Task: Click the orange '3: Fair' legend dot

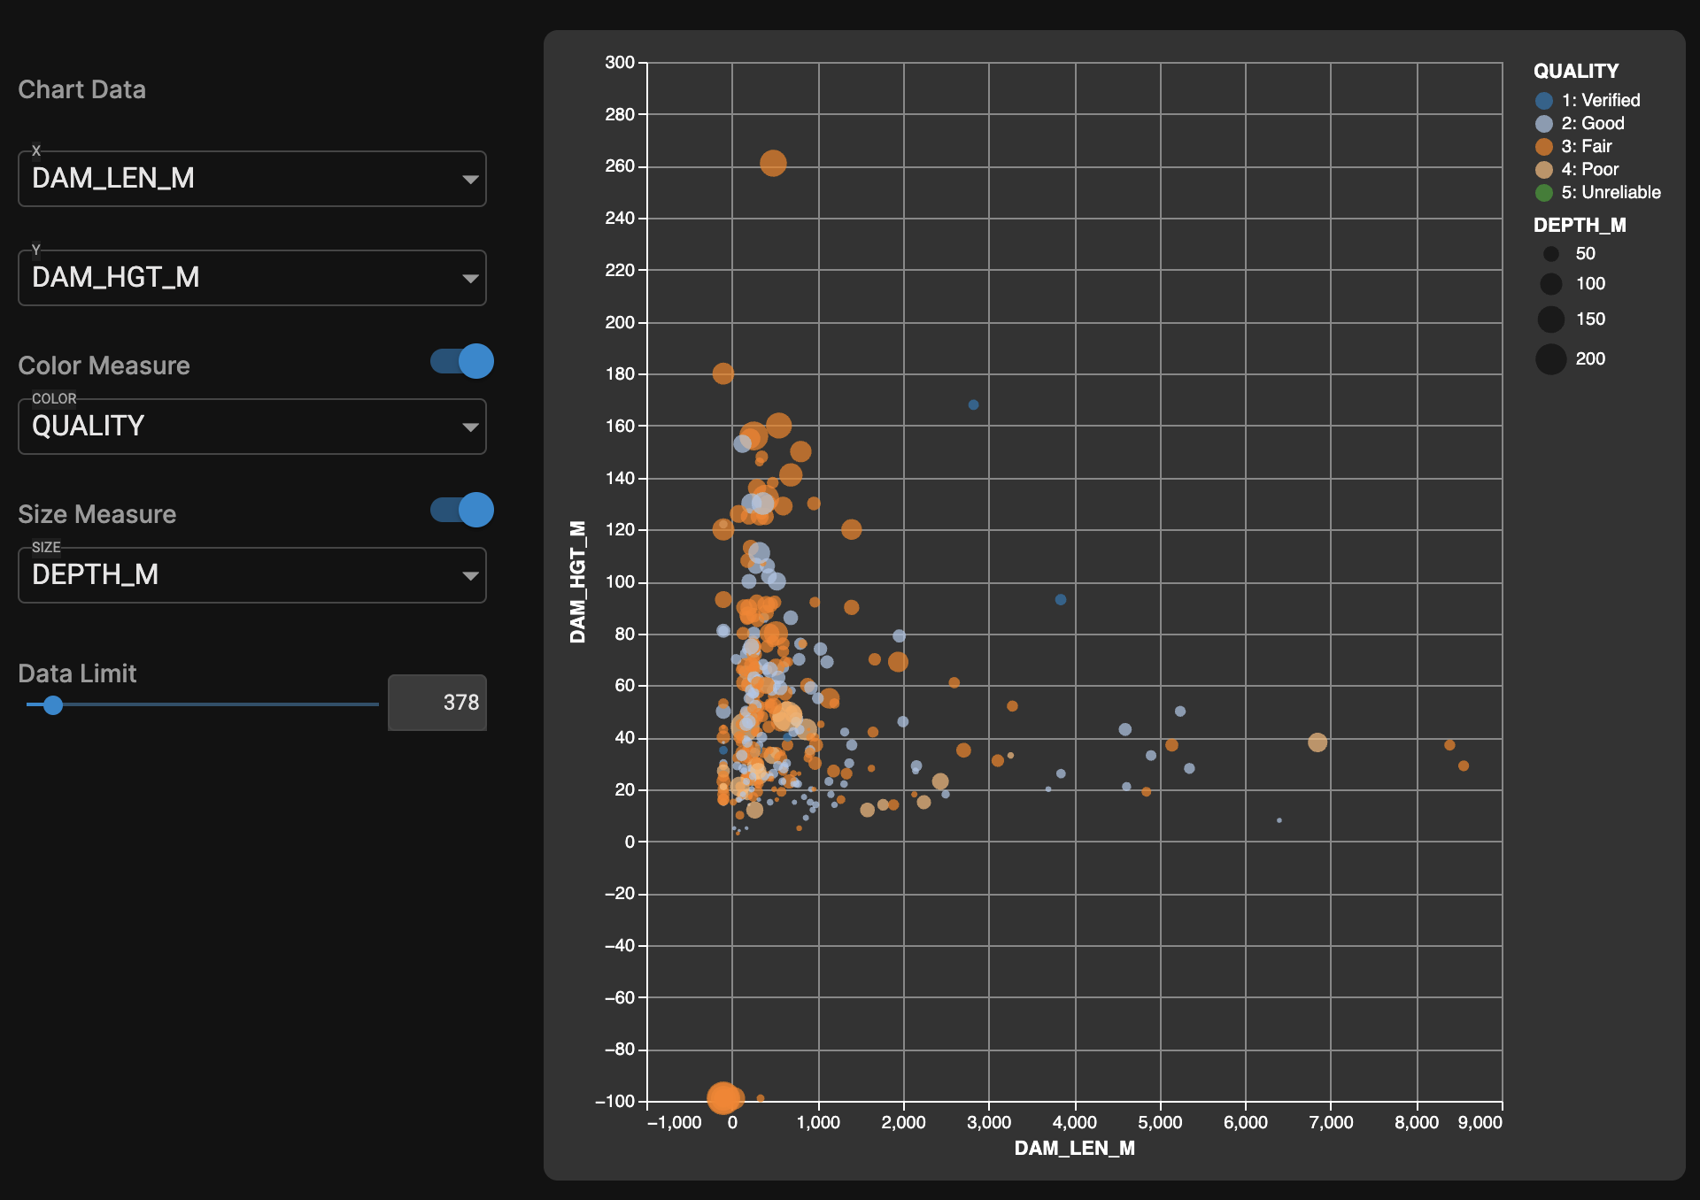Action: (1544, 146)
